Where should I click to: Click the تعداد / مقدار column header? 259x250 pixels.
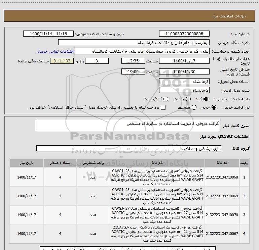60,163
